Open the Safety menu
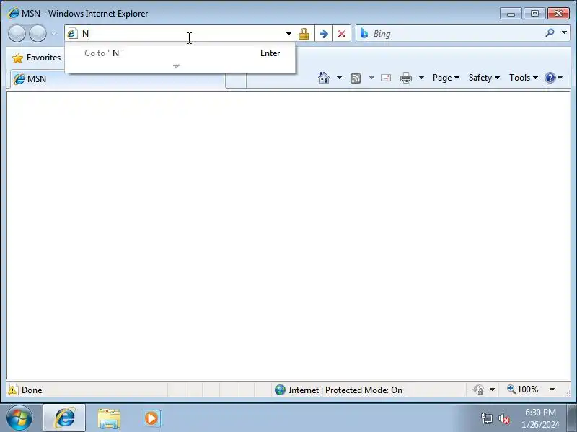 (484, 78)
